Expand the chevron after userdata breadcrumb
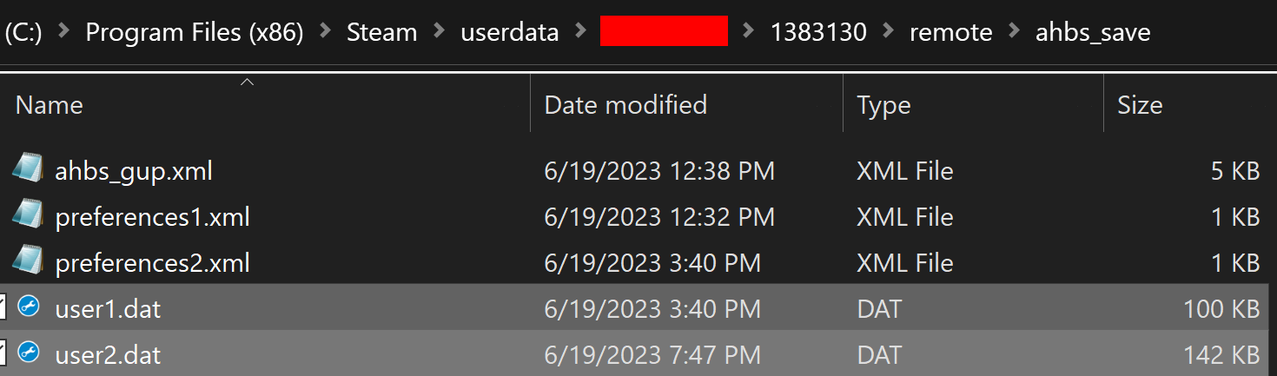This screenshot has width=1277, height=376. point(579,33)
